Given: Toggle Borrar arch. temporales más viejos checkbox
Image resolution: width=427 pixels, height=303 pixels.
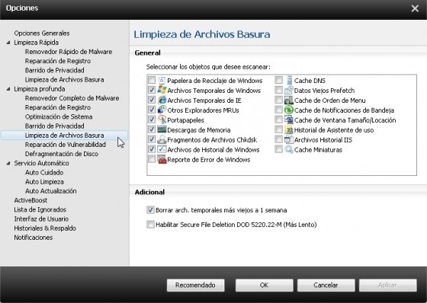Looking at the screenshot, I should tap(150, 209).
